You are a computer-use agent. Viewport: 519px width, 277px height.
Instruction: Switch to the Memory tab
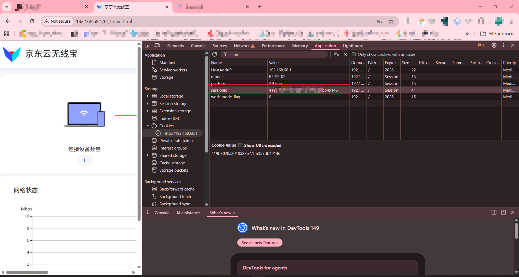(x=300, y=46)
